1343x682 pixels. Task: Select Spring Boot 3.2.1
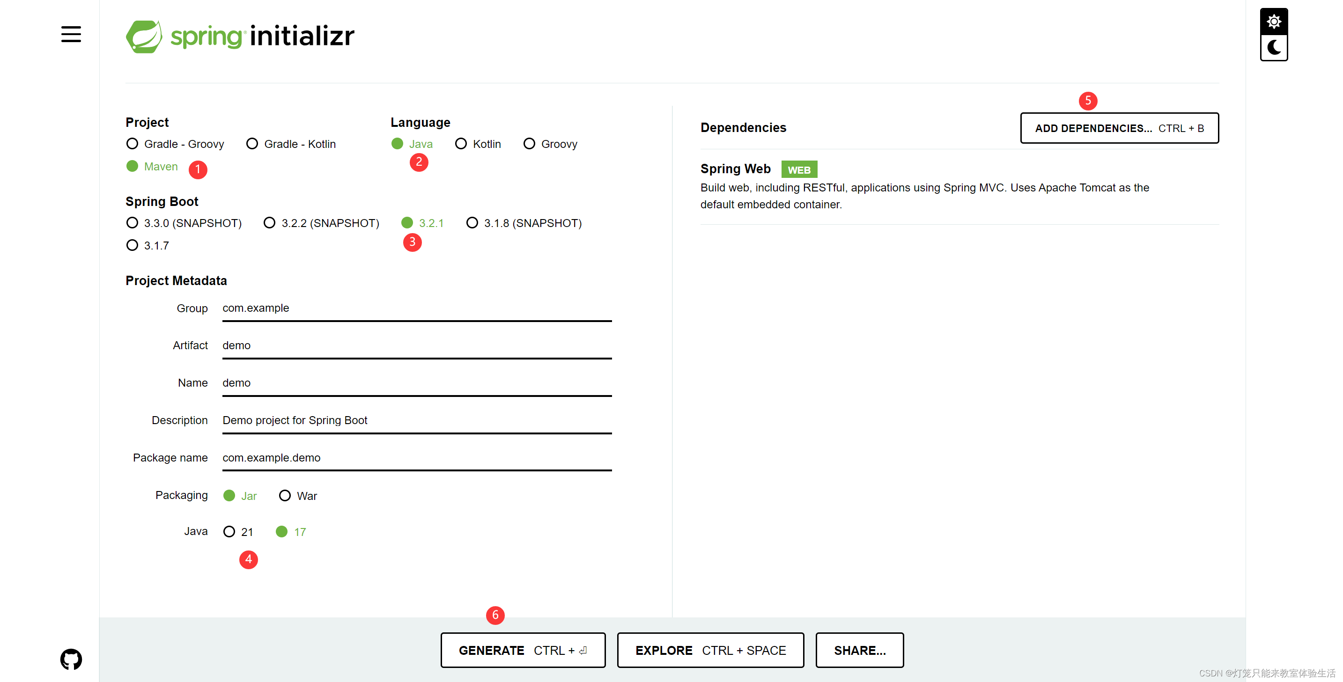click(422, 223)
